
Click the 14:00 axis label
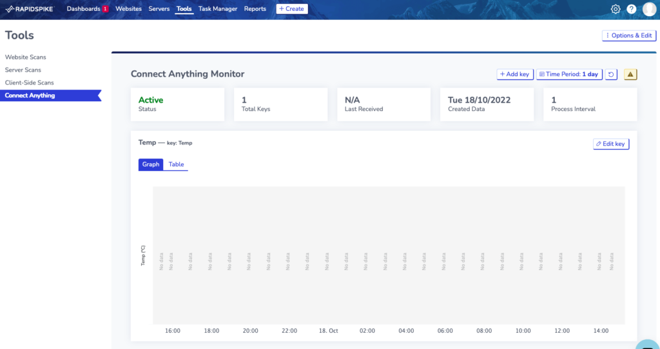pos(601,331)
